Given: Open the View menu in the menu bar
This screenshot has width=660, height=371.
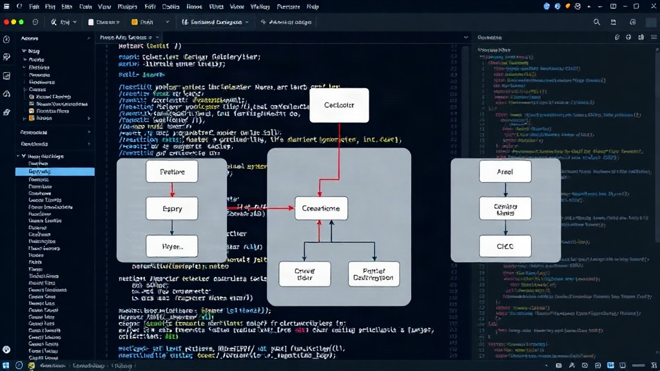Looking at the screenshot, I should [x=104, y=6].
